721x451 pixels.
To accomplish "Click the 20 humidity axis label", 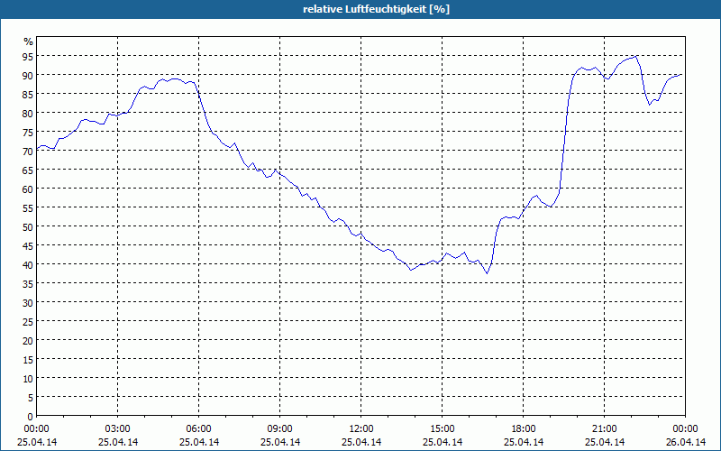I will (x=29, y=340).
